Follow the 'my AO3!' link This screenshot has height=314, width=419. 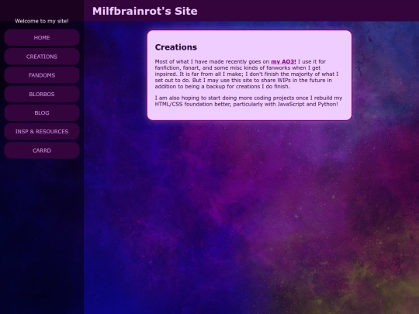pos(283,62)
